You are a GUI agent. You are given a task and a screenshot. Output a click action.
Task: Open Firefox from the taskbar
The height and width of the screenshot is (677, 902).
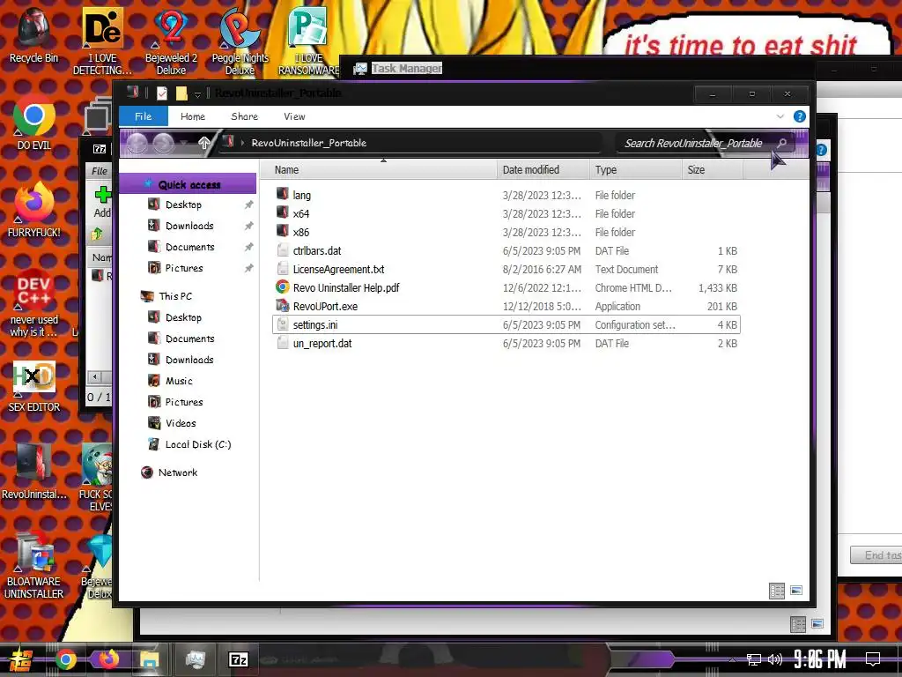(x=108, y=659)
